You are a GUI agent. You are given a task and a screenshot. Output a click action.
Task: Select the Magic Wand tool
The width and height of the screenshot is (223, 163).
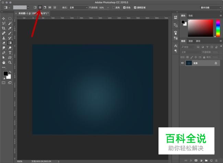(x=10, y=23)
